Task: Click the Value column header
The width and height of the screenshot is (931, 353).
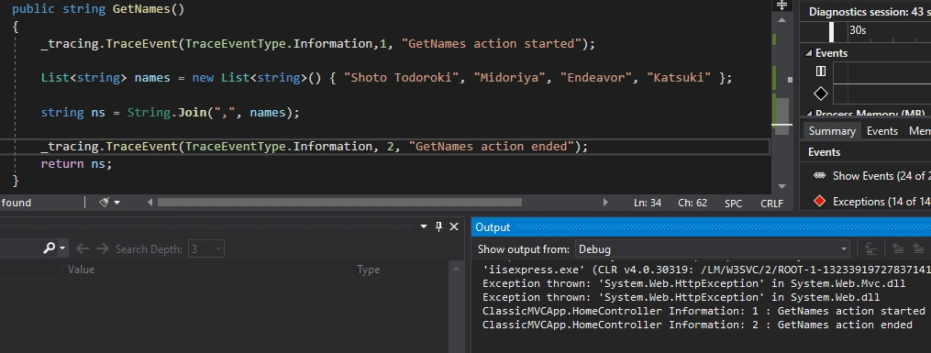Action: (x=81, y=270)
